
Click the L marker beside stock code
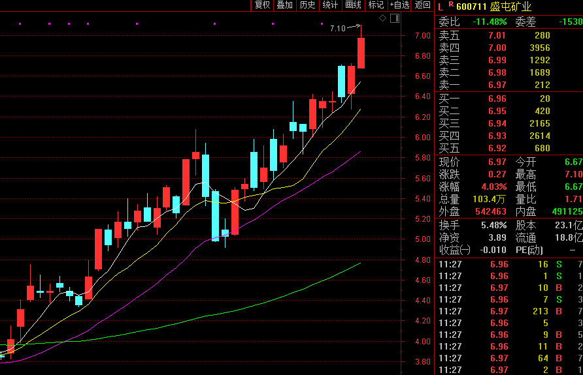440,7
